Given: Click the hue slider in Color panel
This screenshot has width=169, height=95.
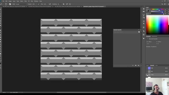Looking at the screenshot, I should tap(157, 9).
